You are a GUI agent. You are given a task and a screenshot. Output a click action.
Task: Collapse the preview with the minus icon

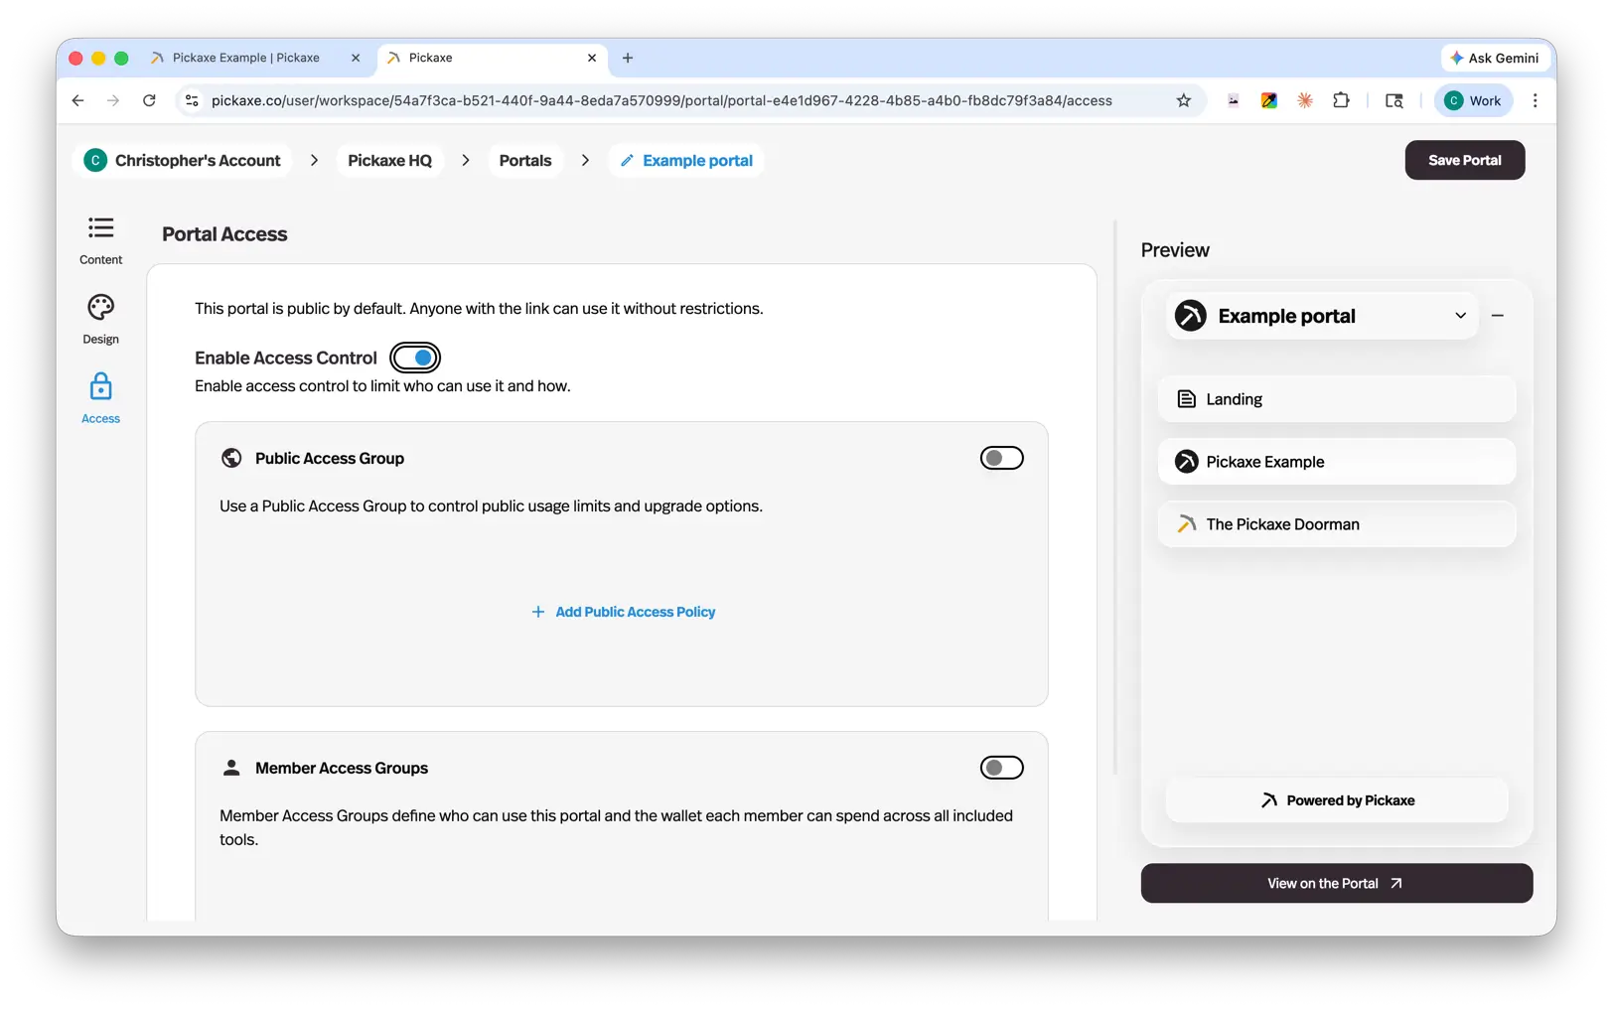pos(1497,316)
